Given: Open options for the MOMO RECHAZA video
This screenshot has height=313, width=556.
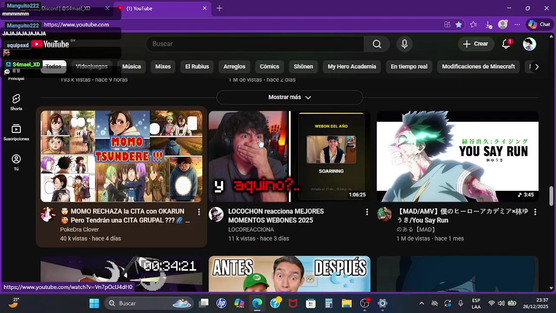Looking at the screenshot, I should (x=199, y=212).
